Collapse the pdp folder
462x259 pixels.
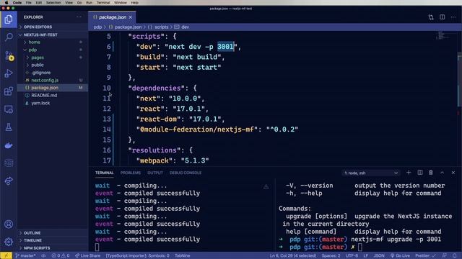point(53,50)
